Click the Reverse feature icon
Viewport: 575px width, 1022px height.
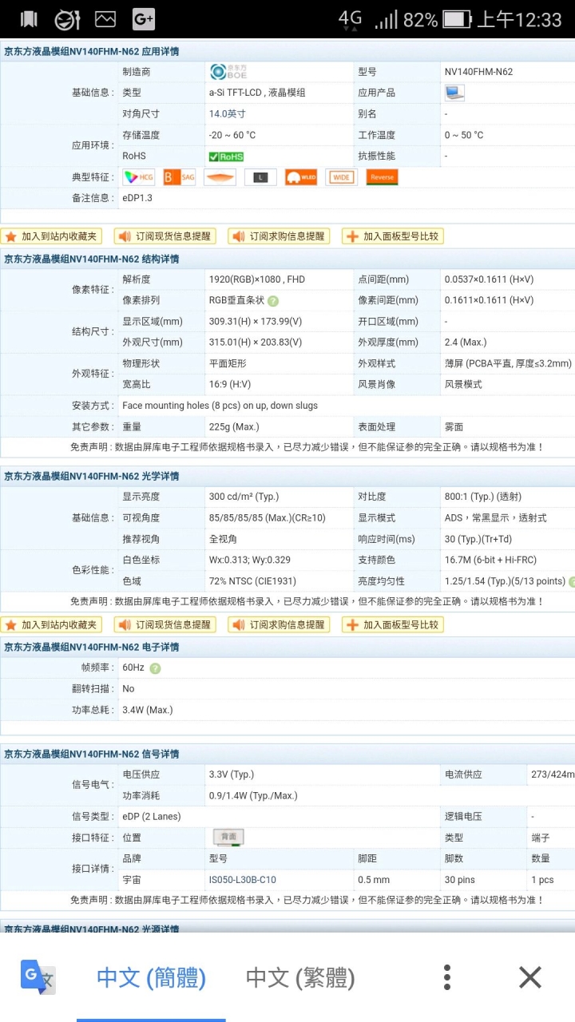coord(383,177)
